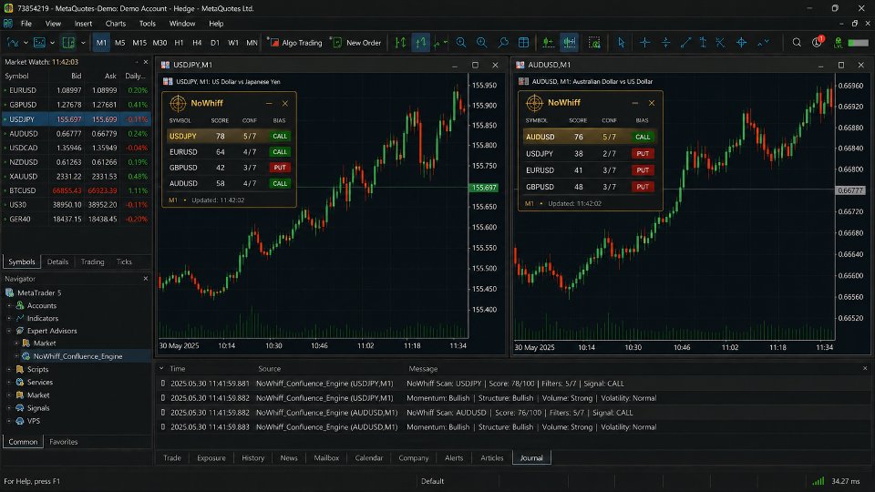Select NoWhiff_Confluence_Engine expert advisor
This screenshot has width=875, height=492.
[x=77, y=356]
